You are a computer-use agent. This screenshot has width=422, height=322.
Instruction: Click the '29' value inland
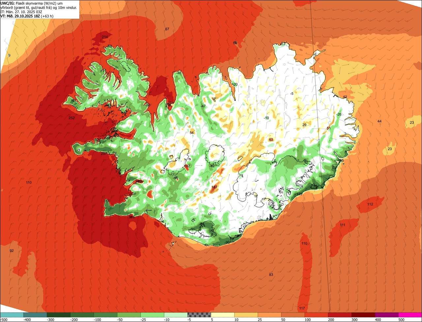tap(304, 125)
